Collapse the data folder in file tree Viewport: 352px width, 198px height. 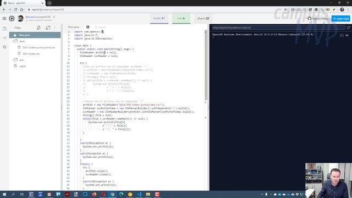(13, 41)
